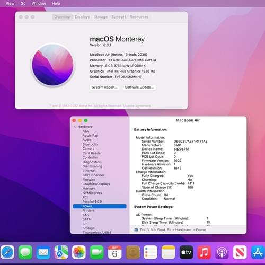265x265 pixels.
Task: Open the View menu
Action: pos(10,3)
